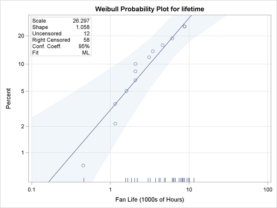277x208 pixels.
Task: Select the 'Fan Life (1000s of Hours)' axis label
Action: point(150,200)
